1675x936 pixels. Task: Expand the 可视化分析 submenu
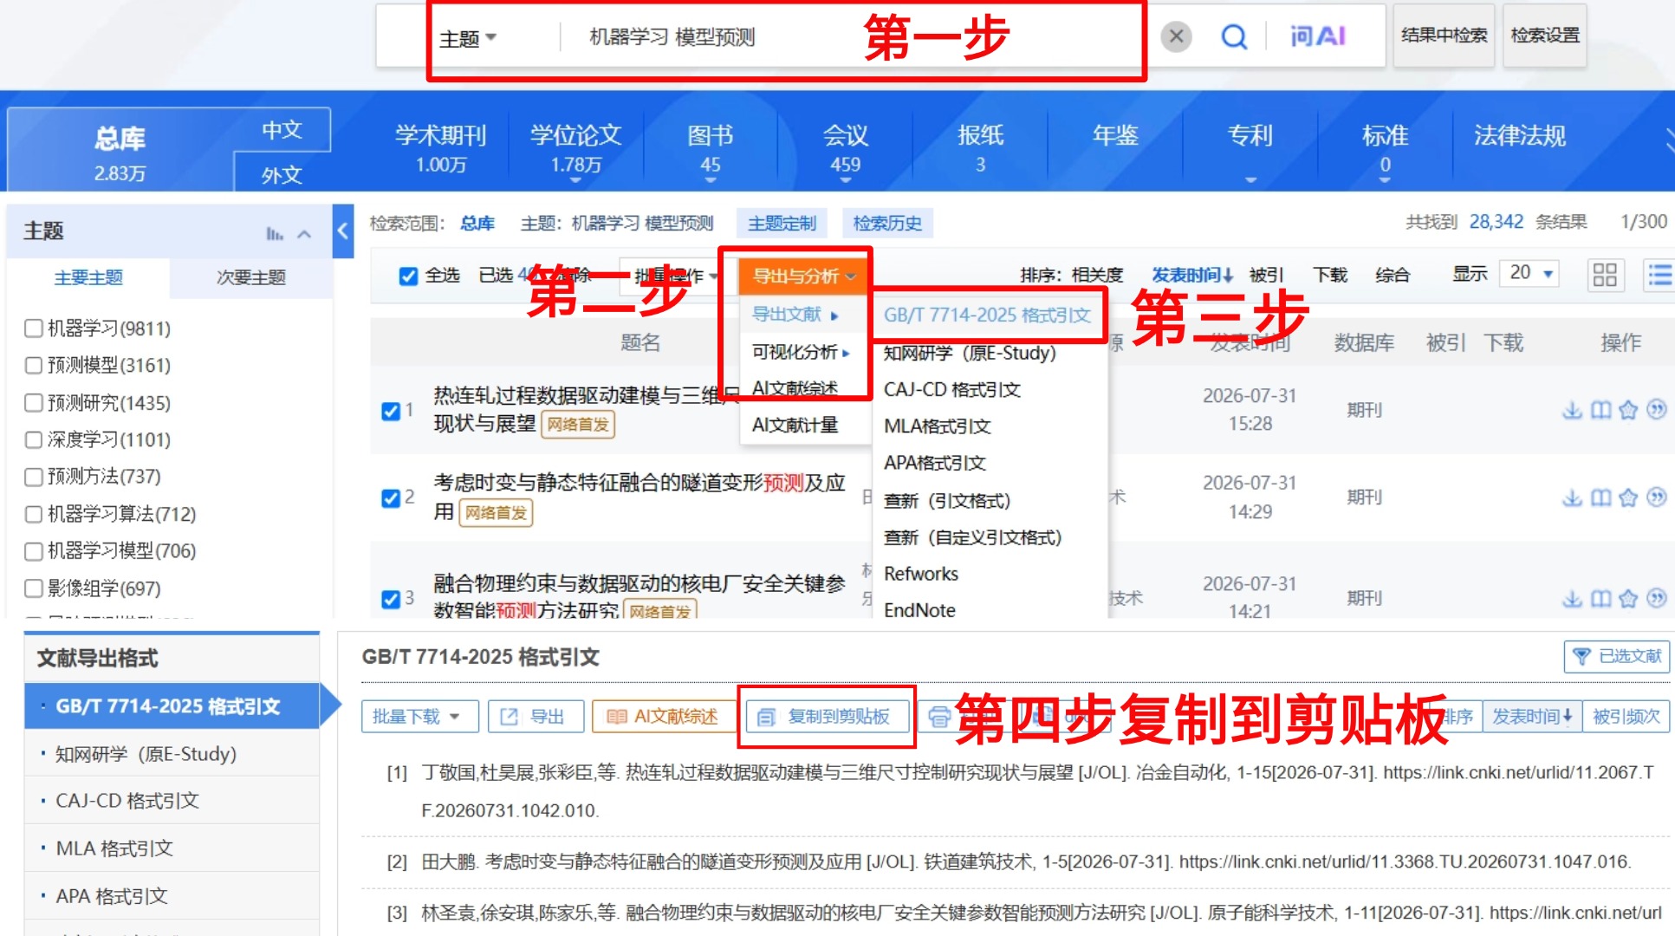point(800,352)
